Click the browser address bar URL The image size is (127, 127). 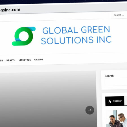10,10
